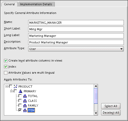Viewport: 128px width, 121px height.
Task: Switch to the General tab
Action: click(9, 4)
